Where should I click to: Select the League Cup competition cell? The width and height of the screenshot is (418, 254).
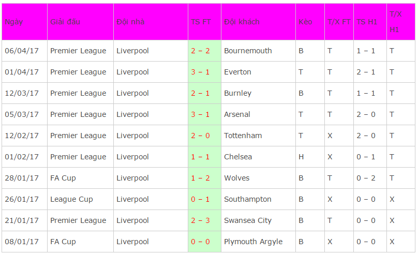click(81, 199)
